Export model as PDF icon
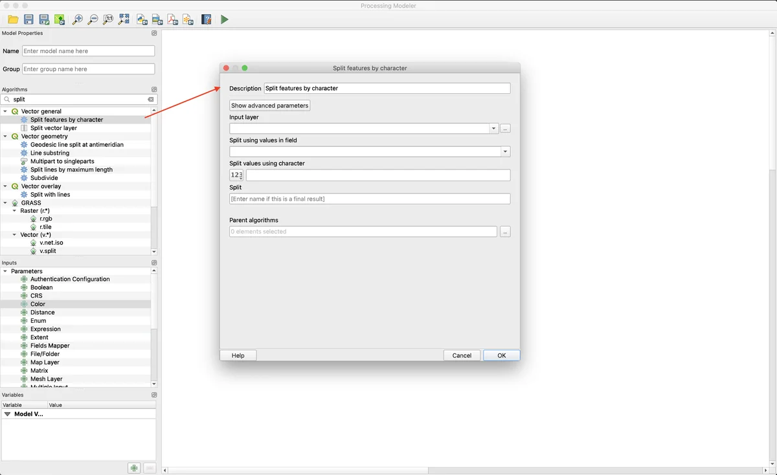 coord(173,19)
